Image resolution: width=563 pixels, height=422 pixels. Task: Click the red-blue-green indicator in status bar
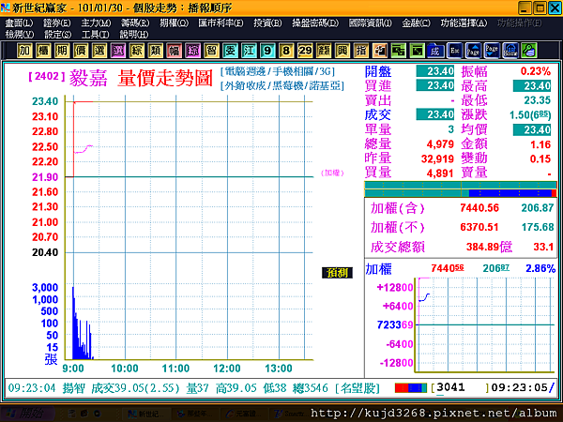411,388
